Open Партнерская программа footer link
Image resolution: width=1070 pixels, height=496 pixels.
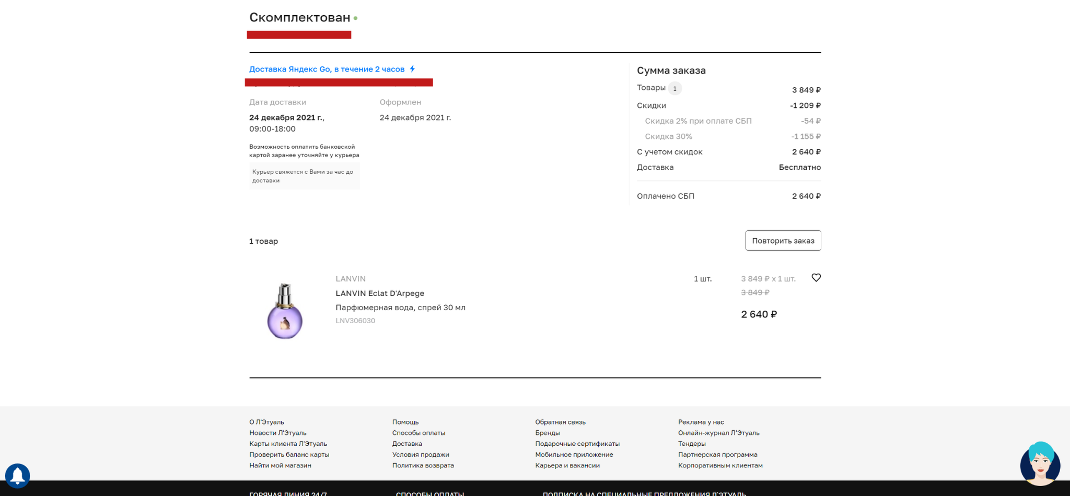point(718,455)
